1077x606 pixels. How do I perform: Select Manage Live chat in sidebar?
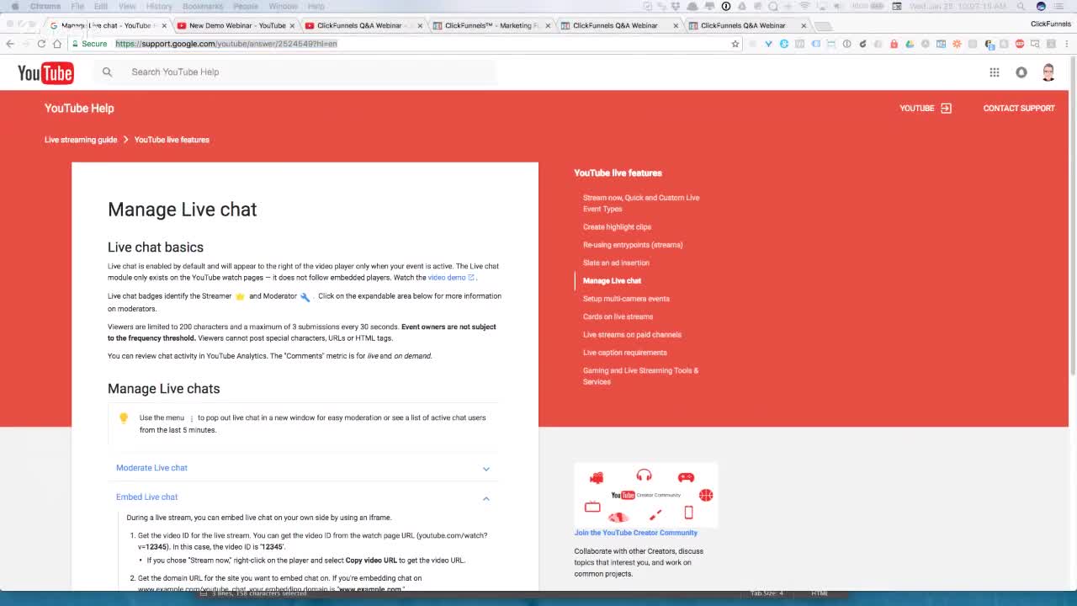[x=612, y=281]
